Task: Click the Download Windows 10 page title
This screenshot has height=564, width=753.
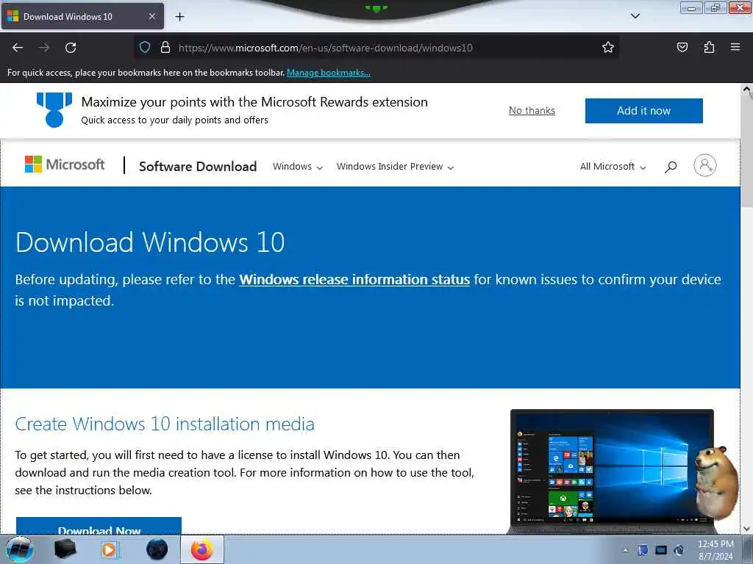Action: [x=150, y=242]
